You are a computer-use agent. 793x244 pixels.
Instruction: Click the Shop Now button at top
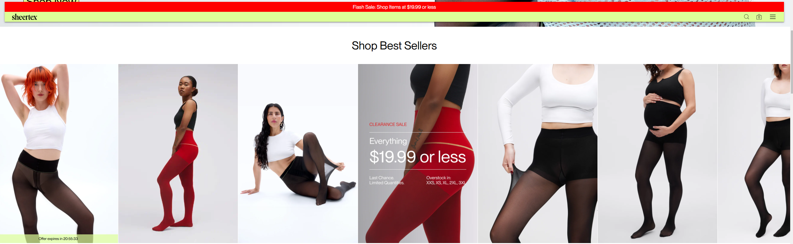[x=51, y=1]
